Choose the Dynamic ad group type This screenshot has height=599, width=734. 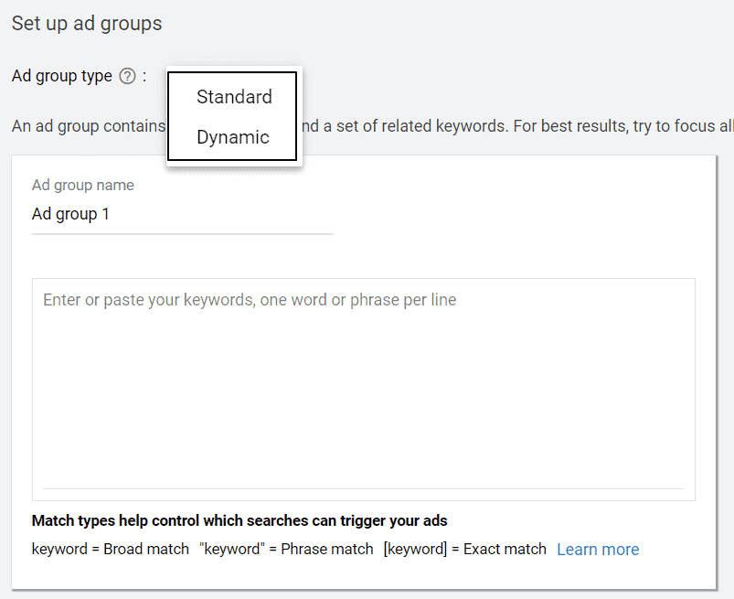233,137
